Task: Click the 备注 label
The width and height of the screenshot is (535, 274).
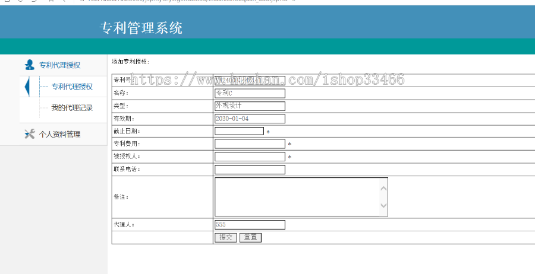Action: pos(121,197)
